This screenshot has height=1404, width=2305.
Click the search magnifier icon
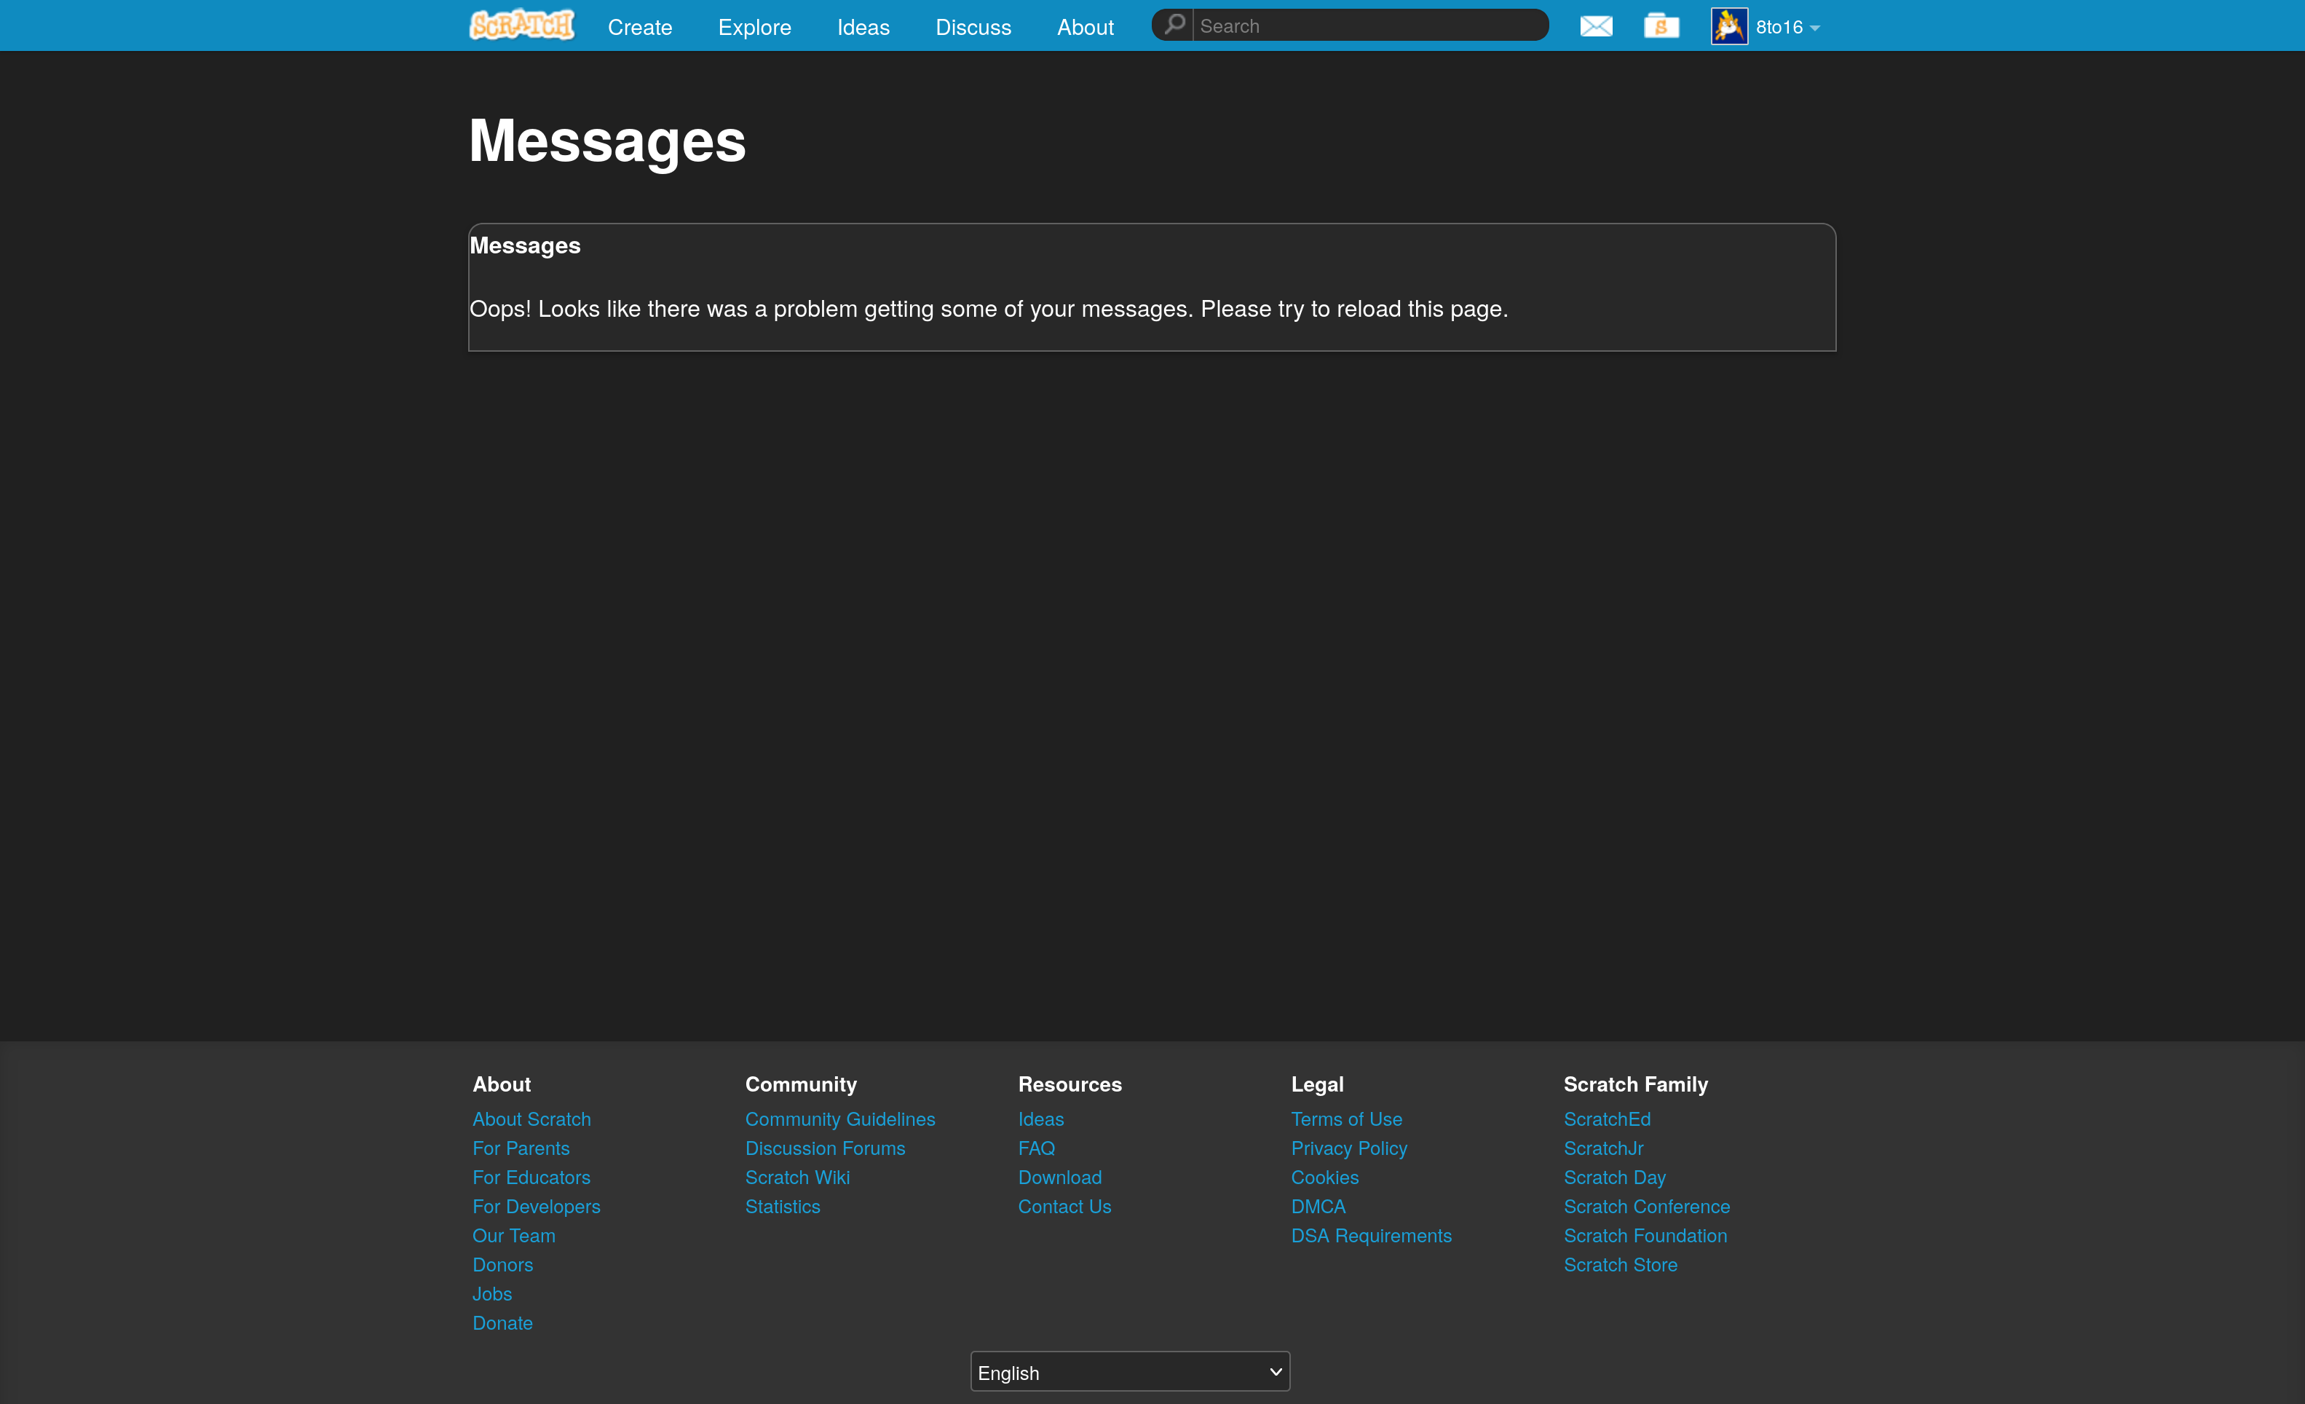[x=1175, y=24]
